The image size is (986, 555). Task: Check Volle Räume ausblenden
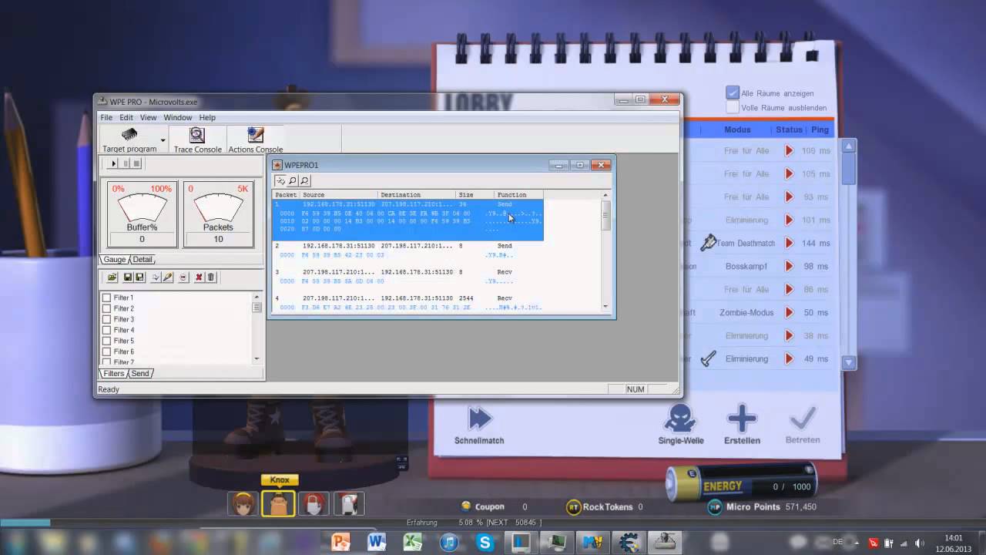pyautogui.click(x=733, y=108)
